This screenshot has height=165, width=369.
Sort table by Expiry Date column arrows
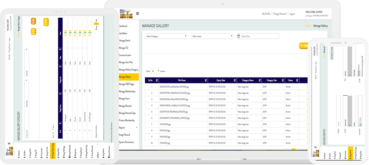click(x=235, y=80)
